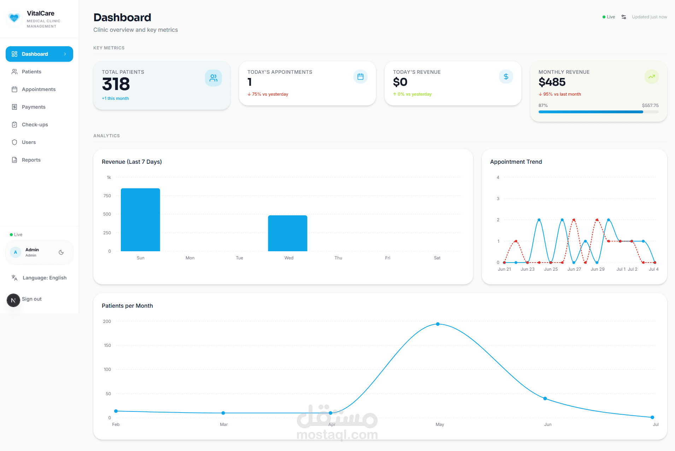Click the 'Updated just now' status text
Viewport: 675px width, 451px height.
650,17
